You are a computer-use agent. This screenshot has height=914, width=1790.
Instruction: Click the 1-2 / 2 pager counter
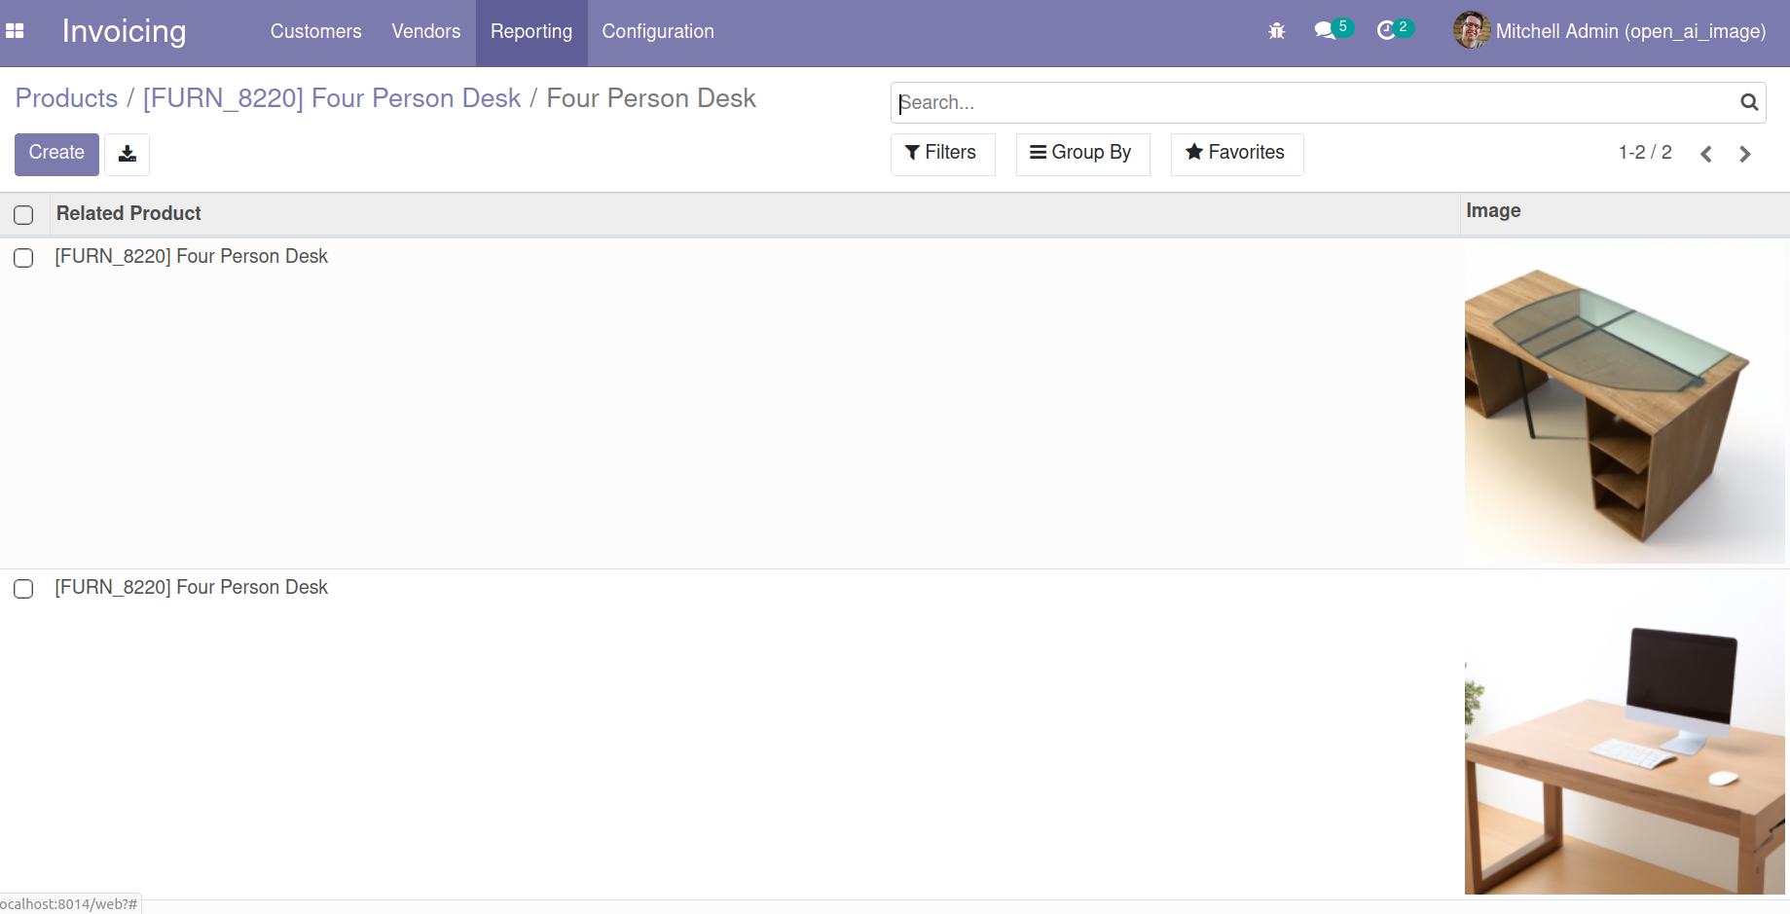[1645, 153]
